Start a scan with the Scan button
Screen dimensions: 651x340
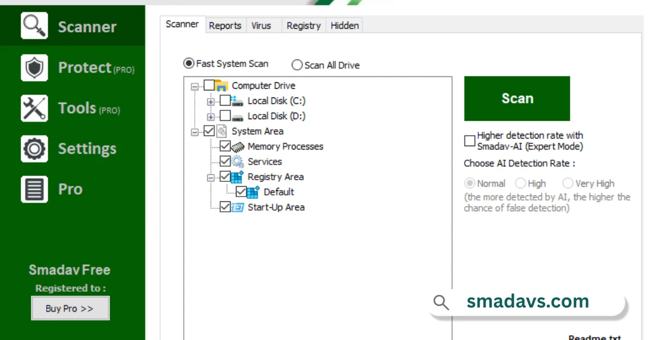coord(516,99)
